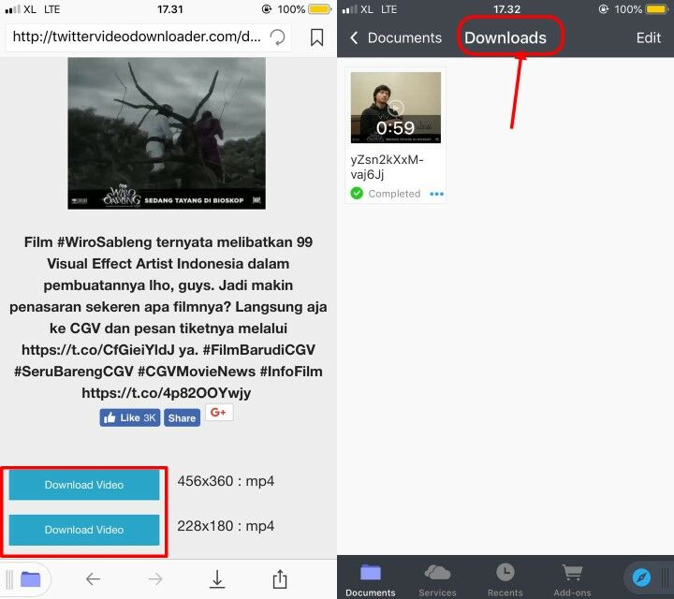Viewport: 674px width, 599px height.
Task: Open the 0:59 downloaded video thumbnail
Action: [395, 108]
